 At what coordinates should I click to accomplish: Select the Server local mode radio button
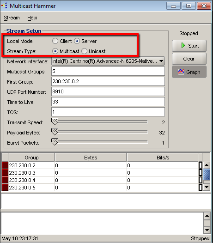point(77,41)
